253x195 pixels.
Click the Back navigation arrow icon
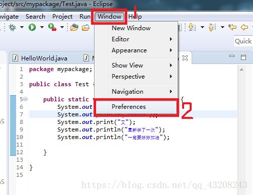click(244, 27)
